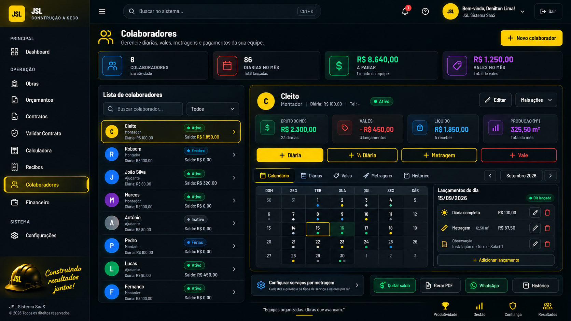This screenshot has height=321, width=571.
Task: Select day 16 in the calendar
Action: click(x=342, y=229)
